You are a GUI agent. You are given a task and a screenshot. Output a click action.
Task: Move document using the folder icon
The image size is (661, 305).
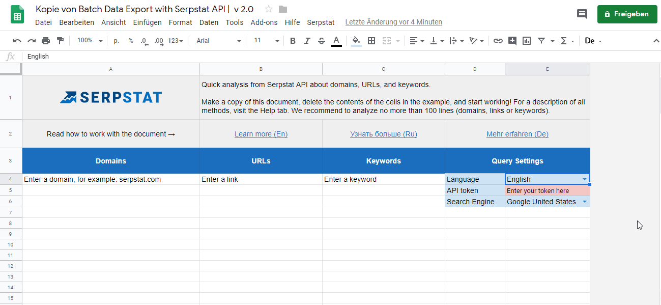click(x=283, y=9)
